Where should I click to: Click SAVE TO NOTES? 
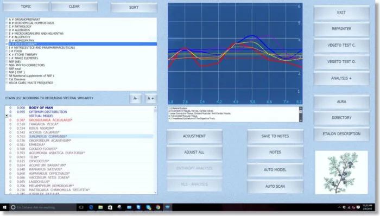click(x=275, y=136)
